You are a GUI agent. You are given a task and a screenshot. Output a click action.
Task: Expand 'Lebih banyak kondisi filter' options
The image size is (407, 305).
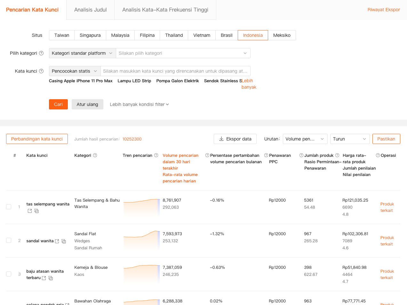pyautogui.click(x=139, y=104)
